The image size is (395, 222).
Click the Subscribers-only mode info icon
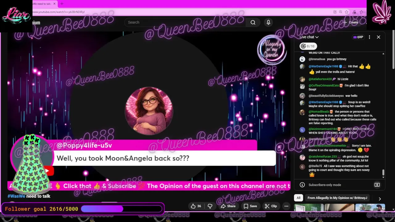[302, 185]
